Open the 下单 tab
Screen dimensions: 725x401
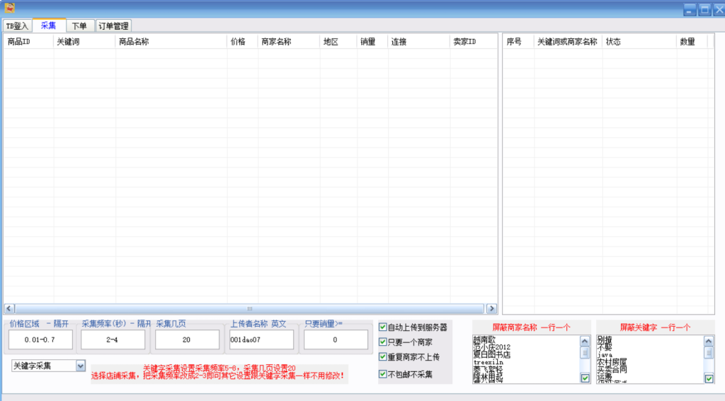(79, 26)
